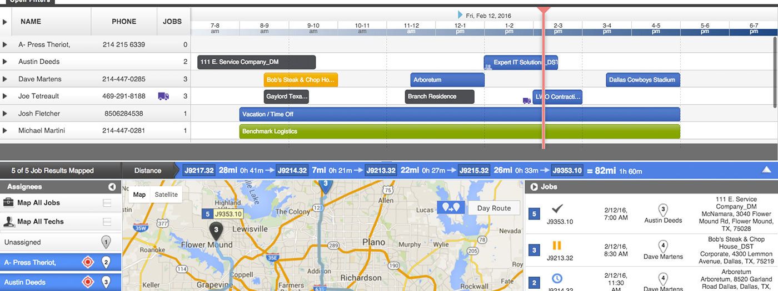Click the orange pause status icon for J9213.32
The height and width of the screenshot is (291, 778).
557,246
